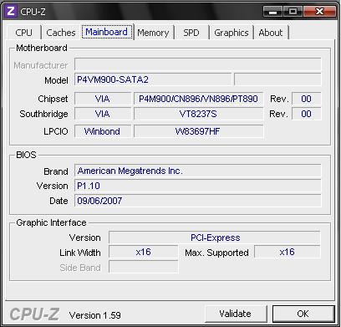Click the LPCIO vendor Winbond
341x327 pixels.
coord(103,131)
